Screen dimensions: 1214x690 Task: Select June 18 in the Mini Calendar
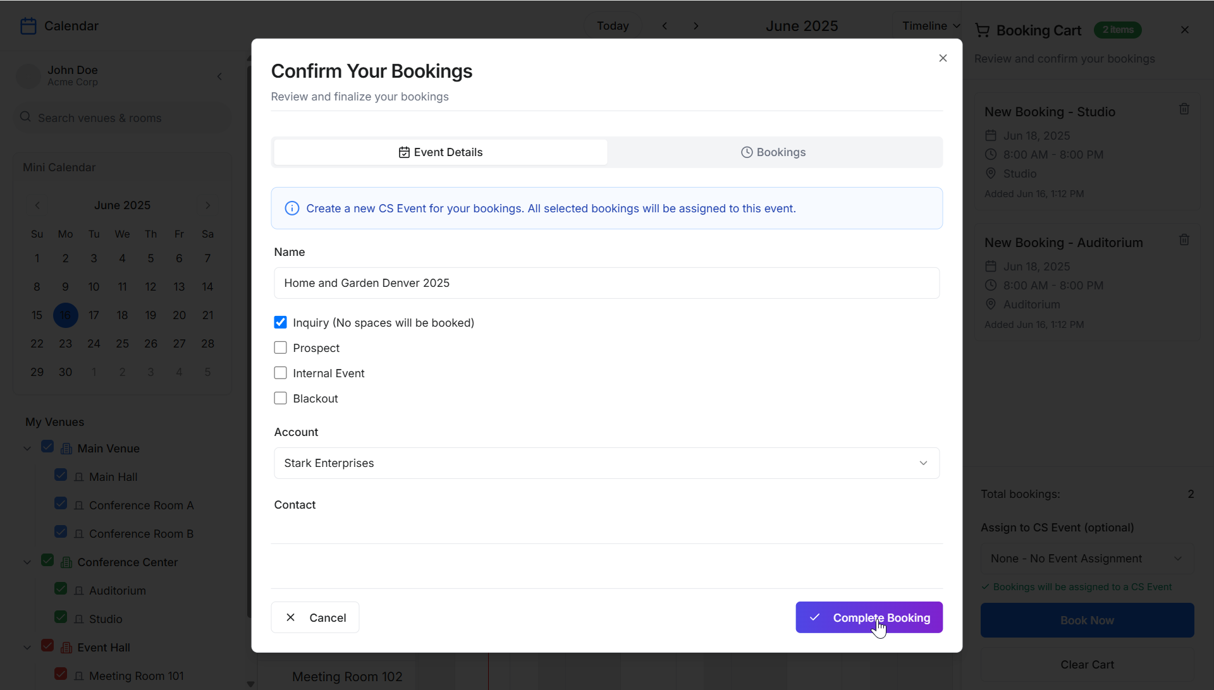122,315
